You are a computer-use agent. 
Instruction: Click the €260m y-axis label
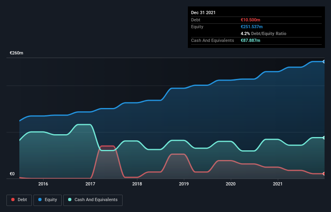[17, 53]
